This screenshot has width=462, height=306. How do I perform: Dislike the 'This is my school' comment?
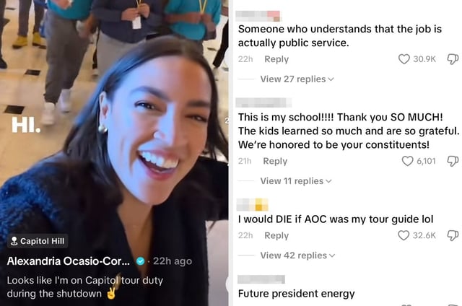(x=453, y=161)
